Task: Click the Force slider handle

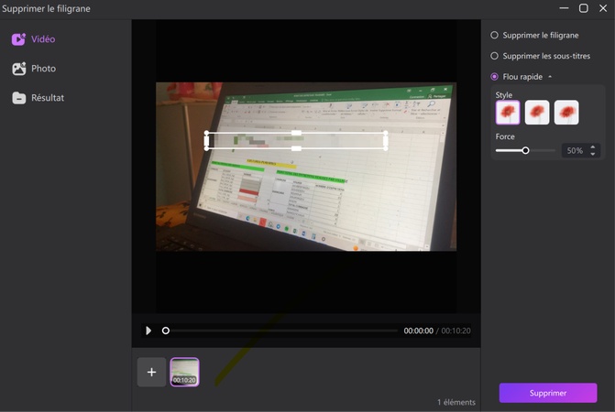Action: click(525, 150)
